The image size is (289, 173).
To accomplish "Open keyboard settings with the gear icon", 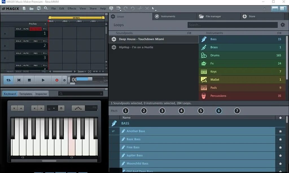I will pos(61,108).
